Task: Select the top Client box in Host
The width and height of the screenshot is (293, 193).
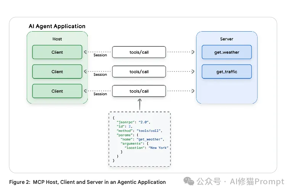Action: click(57, 52)
